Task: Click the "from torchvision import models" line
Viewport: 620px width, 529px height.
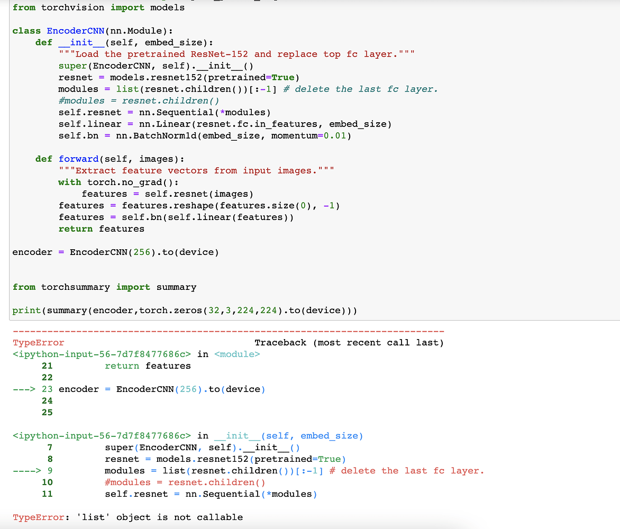Action: click(x=98, y=7)
